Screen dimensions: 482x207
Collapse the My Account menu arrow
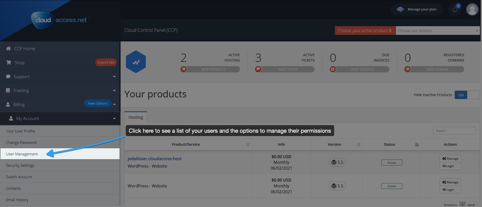tap(114, 119)
